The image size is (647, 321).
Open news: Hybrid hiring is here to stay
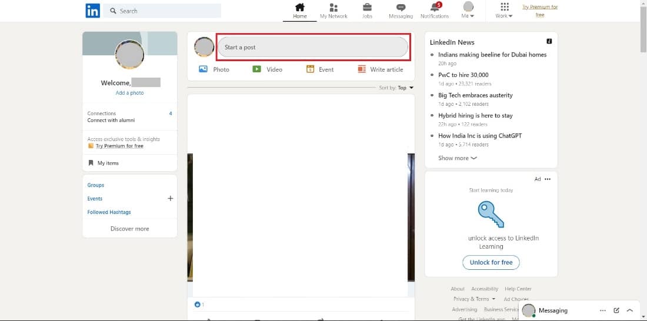point(475,116)
